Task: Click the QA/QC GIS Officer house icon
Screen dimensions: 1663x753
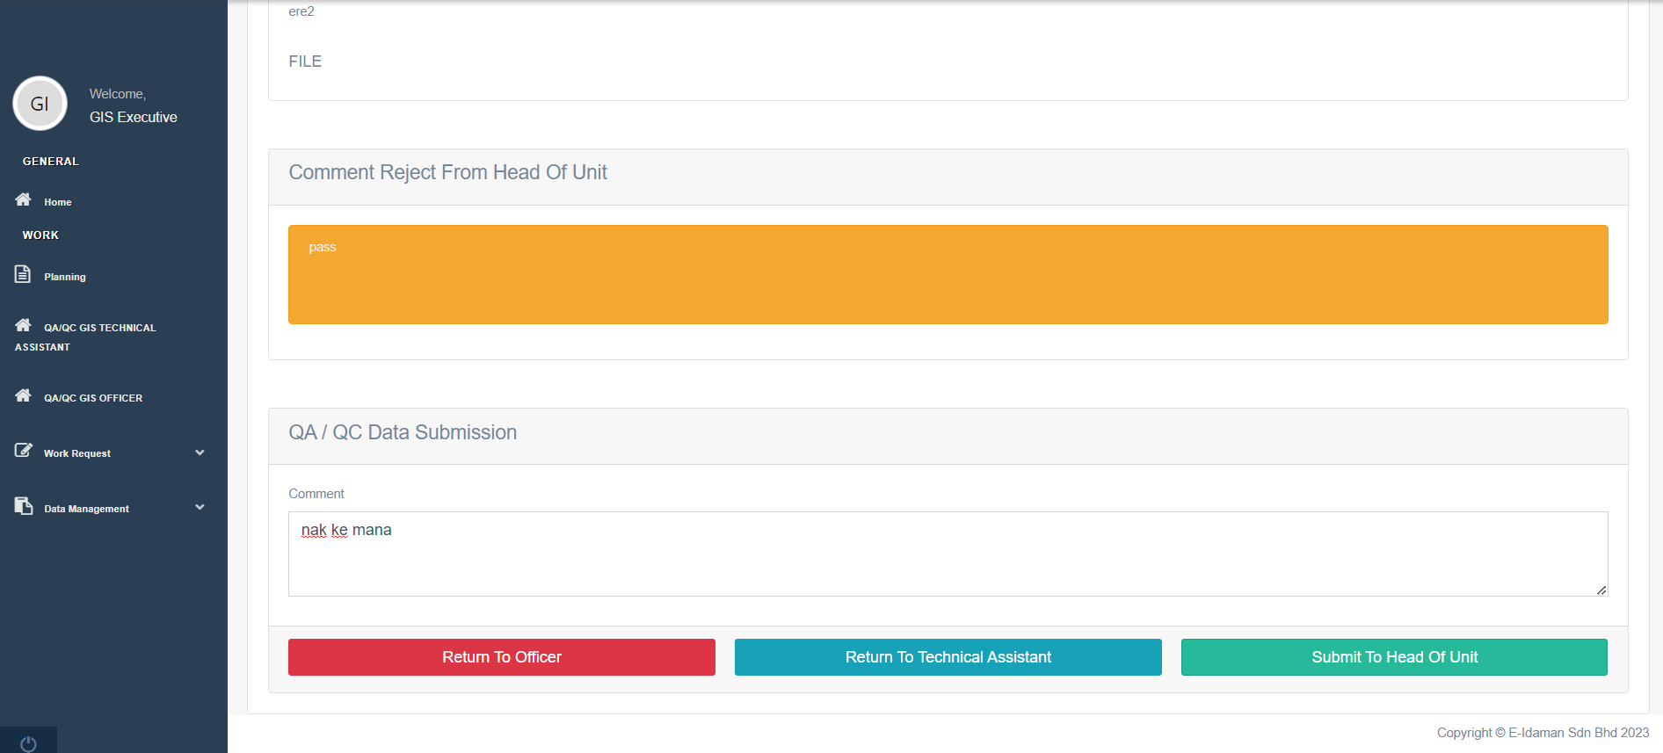Action: click(x=23, y=396)
